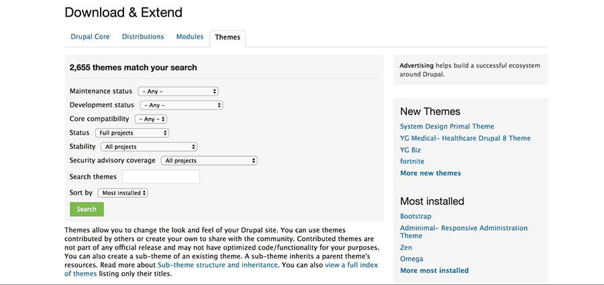Image resolution: width=604 pixels, height=285 pixels.
Task: Select the Themes tab
Action: (x=228, y=38)
